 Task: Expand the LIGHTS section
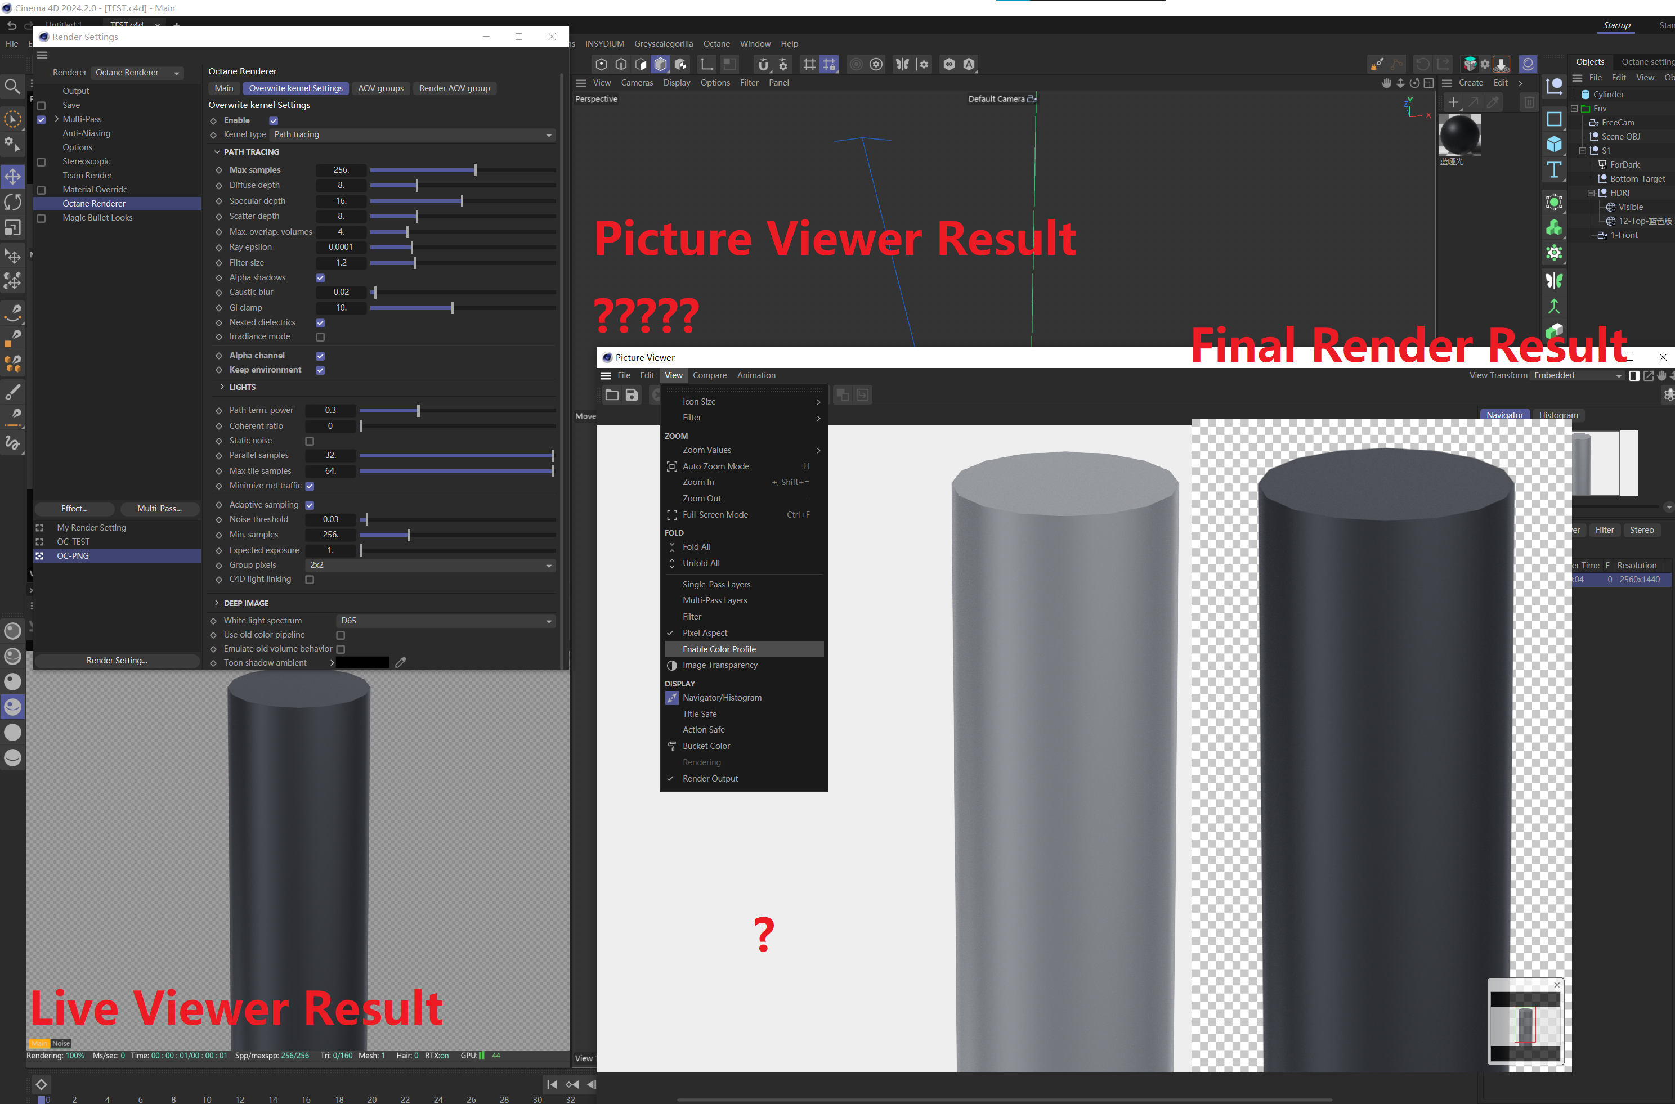[241, 387]
